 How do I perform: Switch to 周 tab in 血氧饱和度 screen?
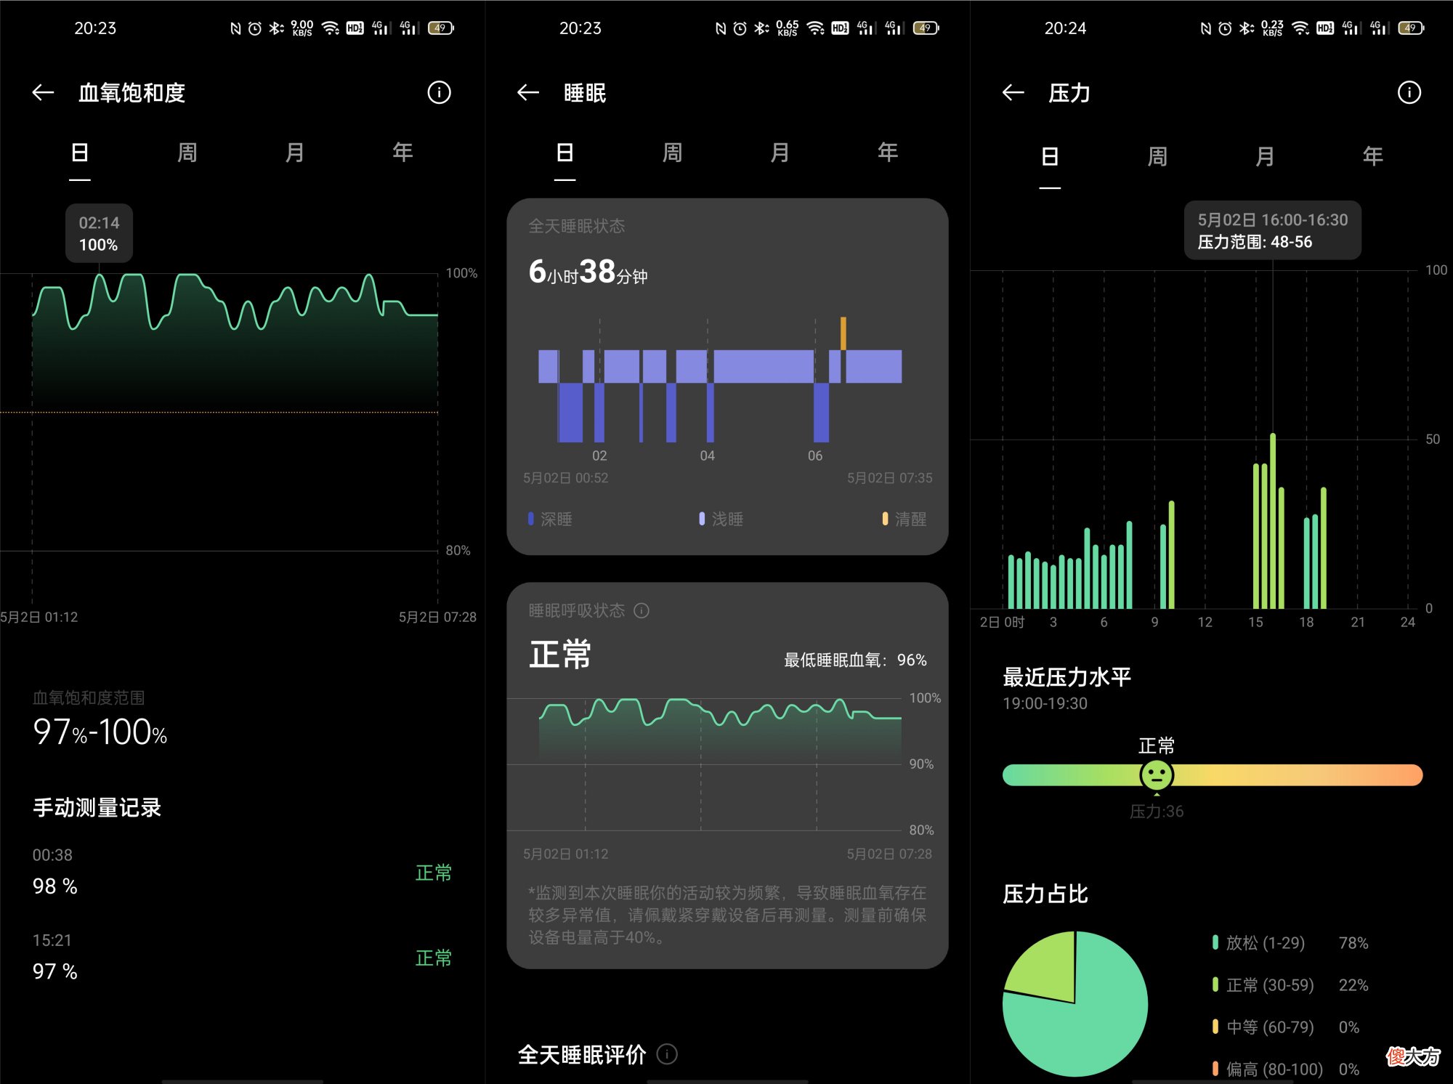coord(187,153)
